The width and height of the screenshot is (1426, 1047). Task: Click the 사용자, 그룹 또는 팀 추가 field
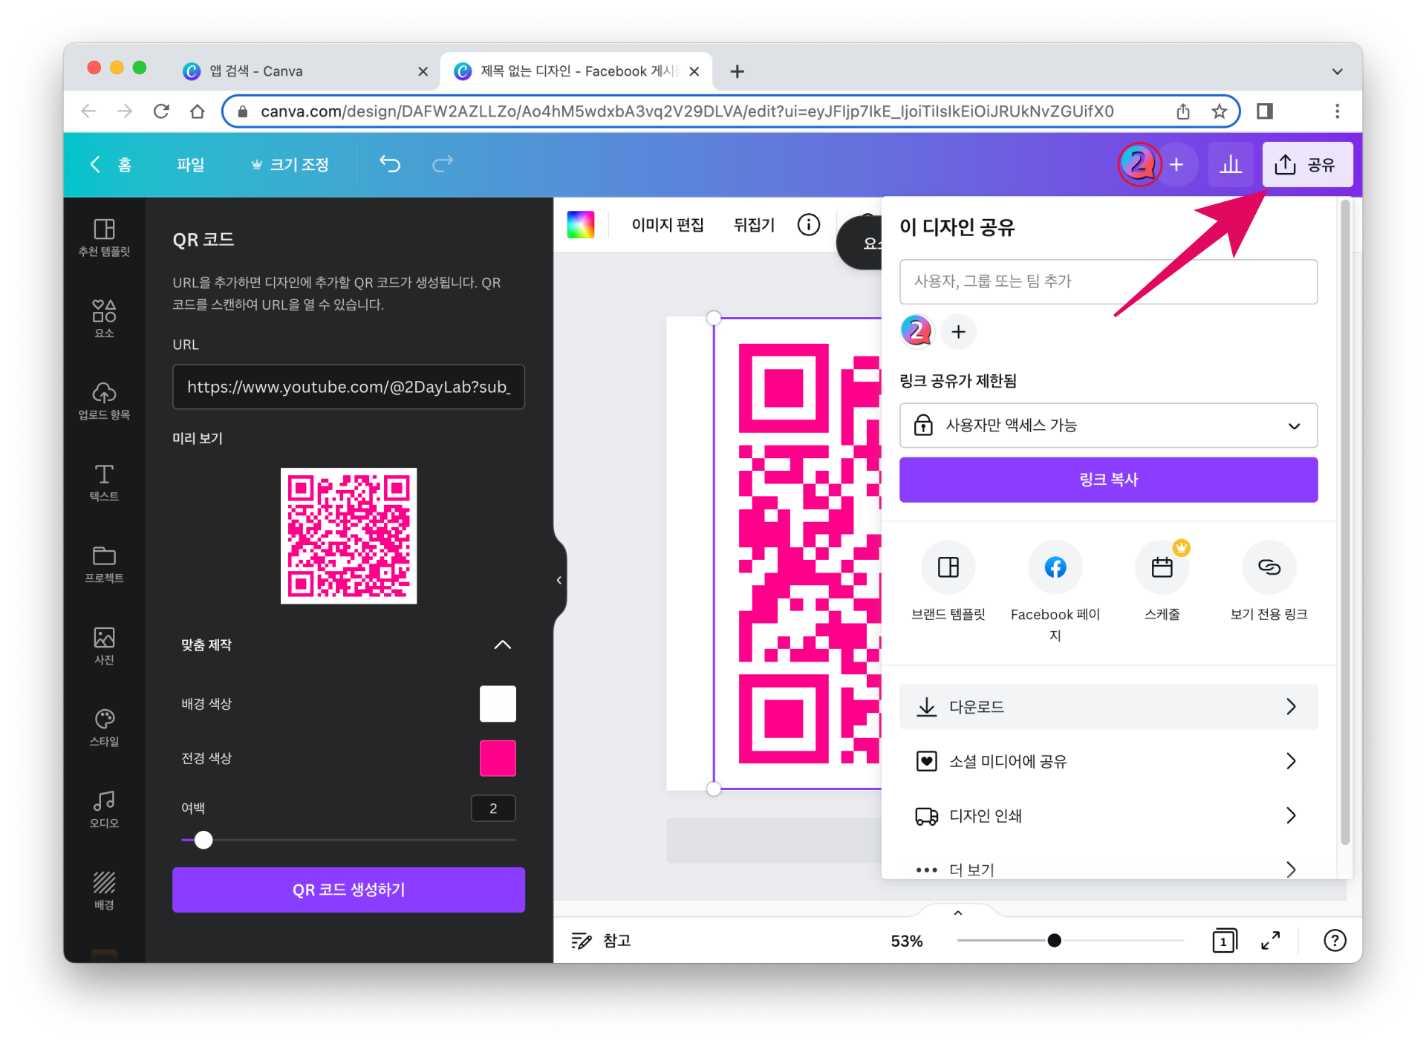1108,281
